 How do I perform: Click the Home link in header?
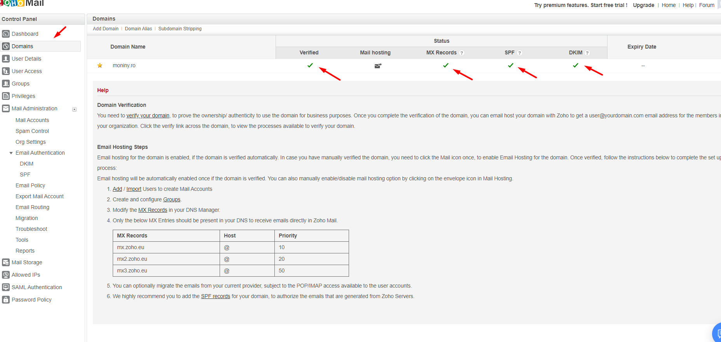click(x=669, y=5)
